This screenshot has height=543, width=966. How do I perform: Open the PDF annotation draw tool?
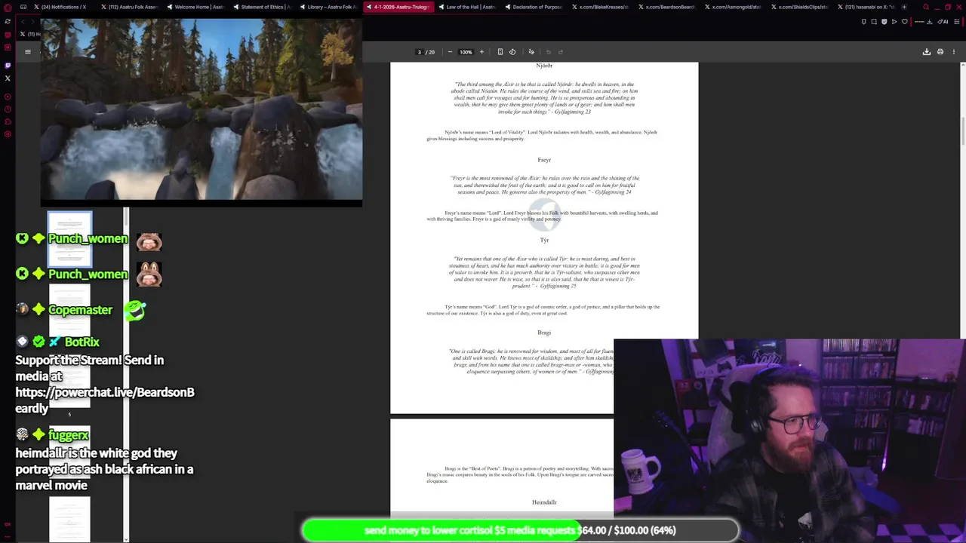[531, 52]
